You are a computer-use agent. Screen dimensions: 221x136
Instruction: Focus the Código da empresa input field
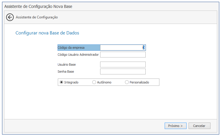(x=123, y=48)
